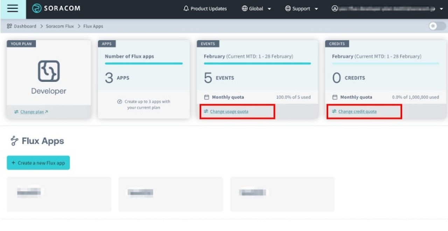Screen dimensions: 448x231
Task: Open the Change usage quota link
Action: point(229,111)
